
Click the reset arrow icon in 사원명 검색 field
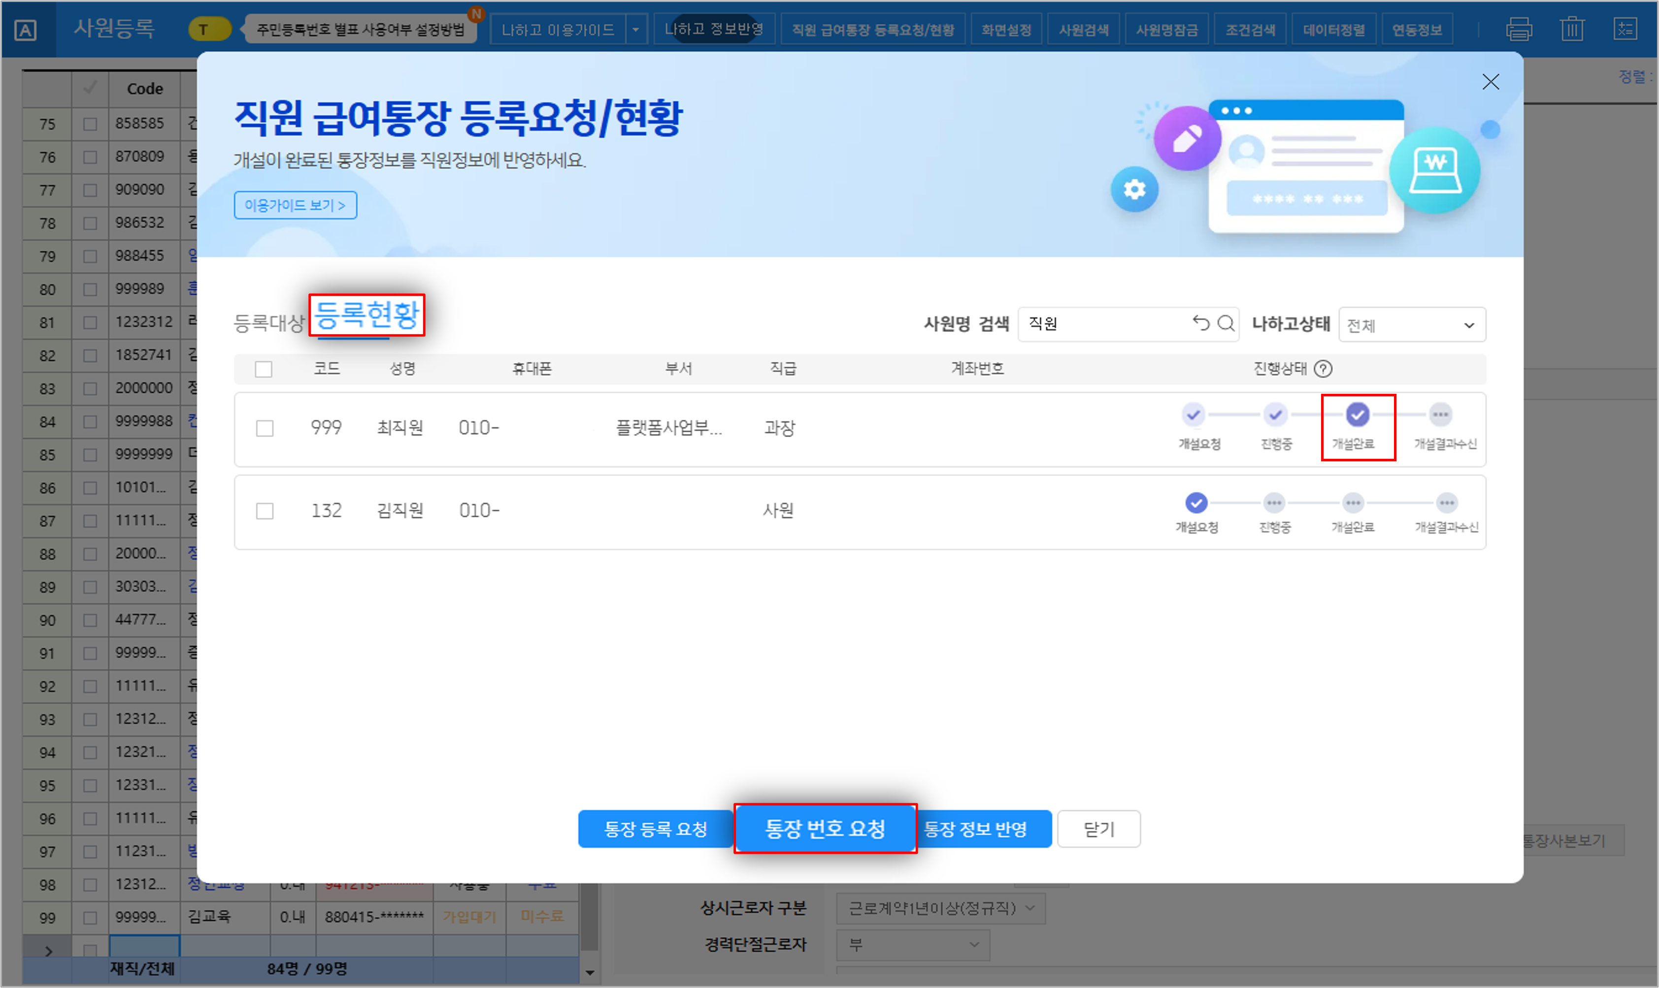[x=1200, y=323]
